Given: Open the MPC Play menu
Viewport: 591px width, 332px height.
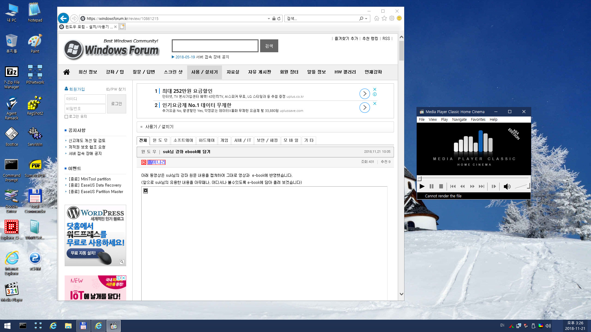Looking at the screenshot, I should click(444, 120).
